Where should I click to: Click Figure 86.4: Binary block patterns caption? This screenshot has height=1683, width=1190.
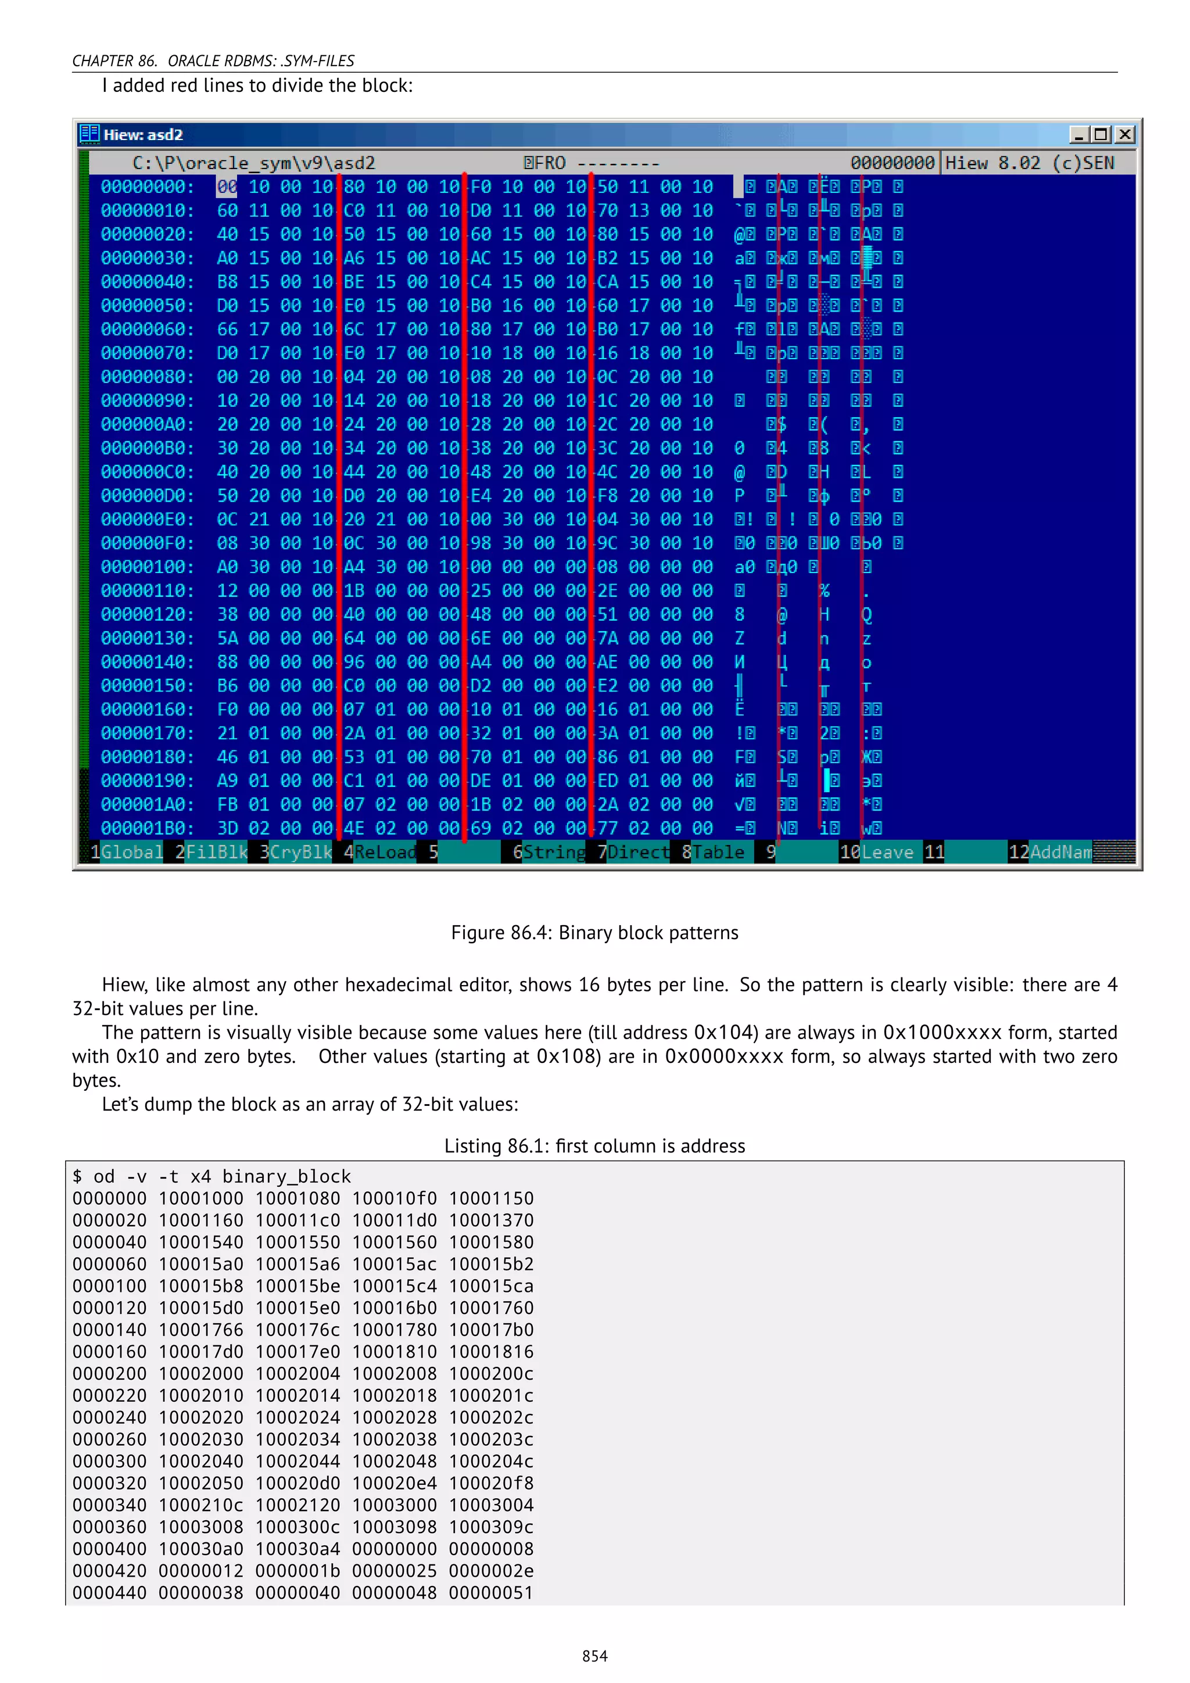click(594, 932)
